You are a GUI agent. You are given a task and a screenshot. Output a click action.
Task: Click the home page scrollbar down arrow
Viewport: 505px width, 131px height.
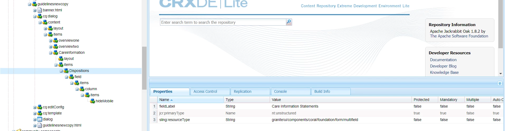pyautogui.click(x=501, y=74)
